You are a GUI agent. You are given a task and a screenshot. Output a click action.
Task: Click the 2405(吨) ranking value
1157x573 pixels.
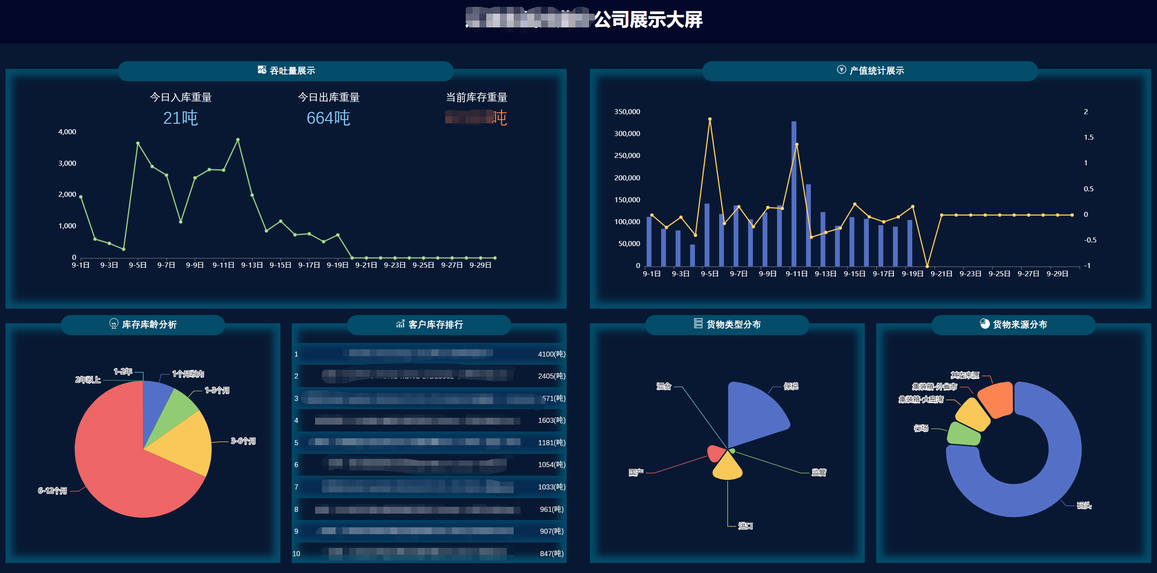click(x=552, y=376)
